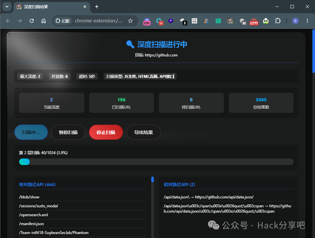Export results with 导出结果 button
Image resolution: width=315 pixels, height=238 pixels.
point(143,132)
